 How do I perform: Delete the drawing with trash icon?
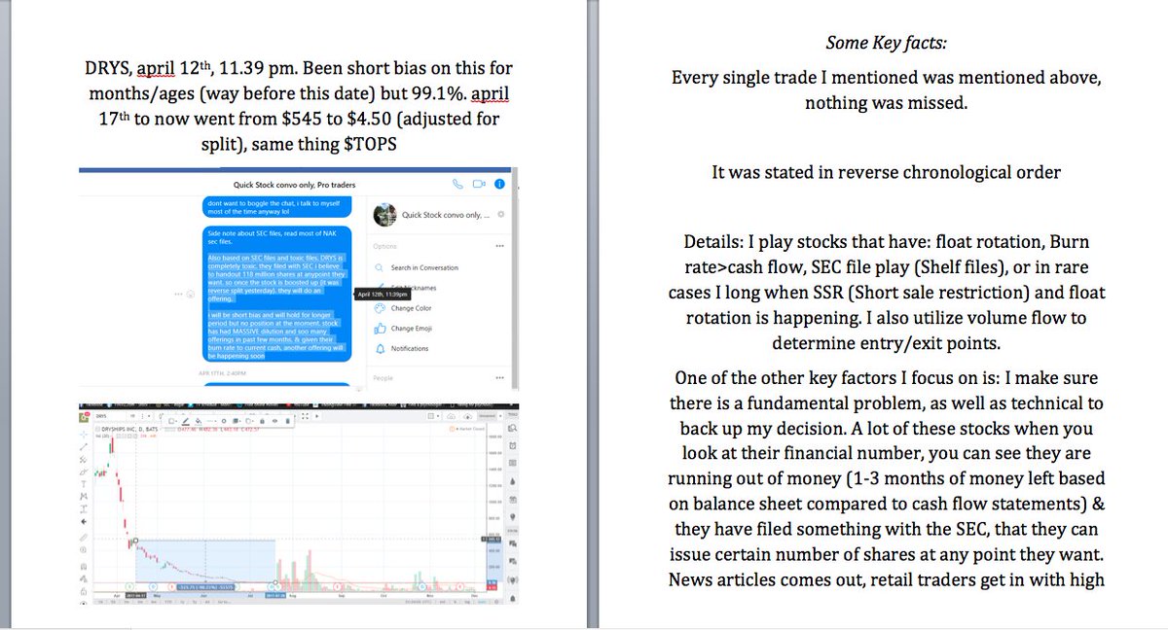(287, 421)
